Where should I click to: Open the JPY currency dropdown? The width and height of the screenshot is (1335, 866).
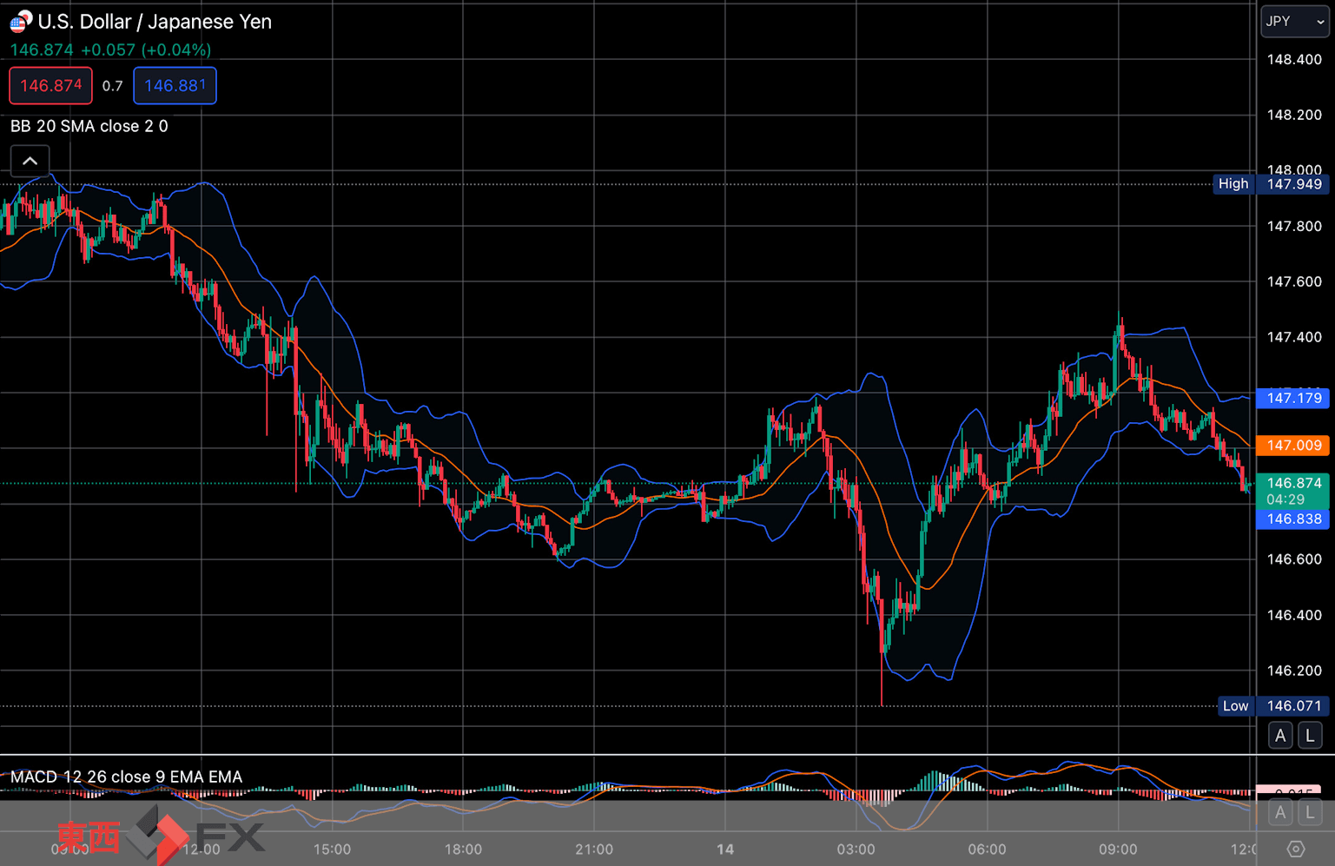click(x=1294, y=22)
